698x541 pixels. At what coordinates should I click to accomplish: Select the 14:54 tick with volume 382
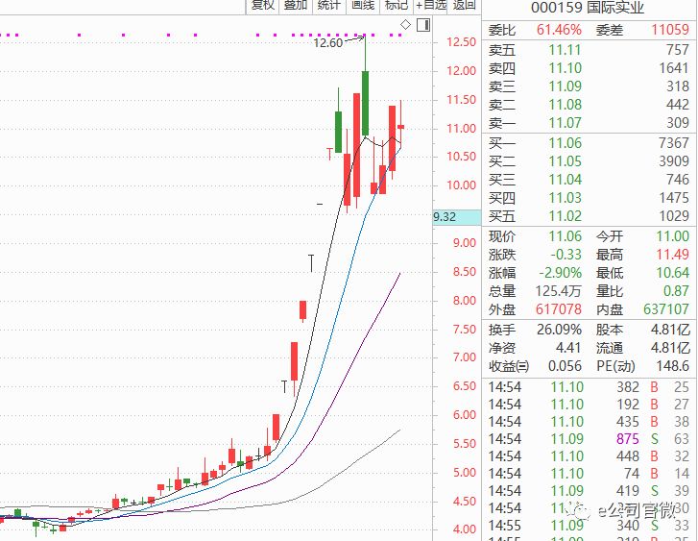pos(589,387)
